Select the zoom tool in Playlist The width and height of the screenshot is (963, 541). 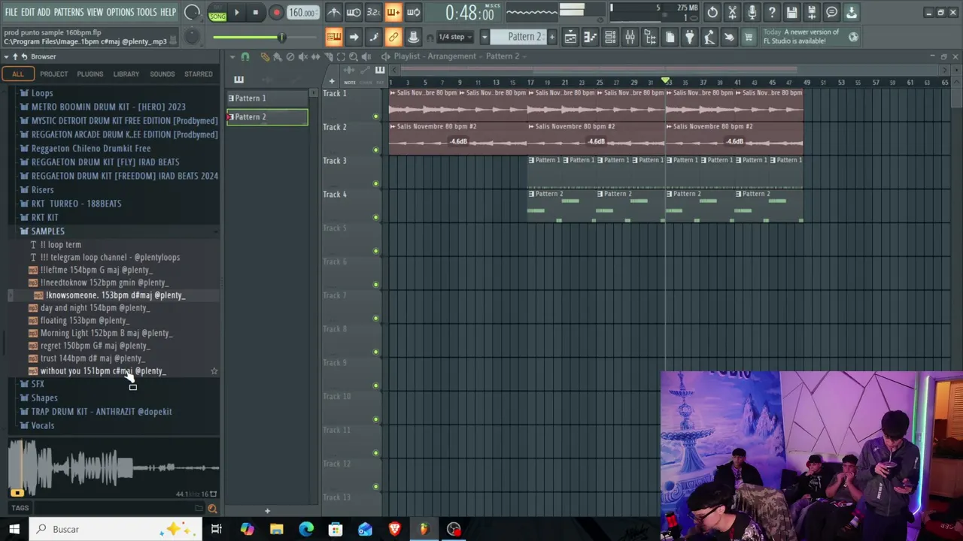(x=354, y=56)
